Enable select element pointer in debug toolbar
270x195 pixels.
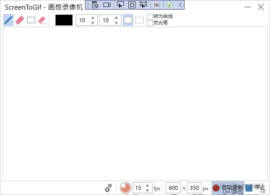click(121, 5)
